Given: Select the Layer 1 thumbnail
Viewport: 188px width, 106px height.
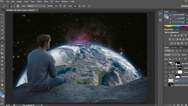Looking at the screenshot, I should point(171,81).
